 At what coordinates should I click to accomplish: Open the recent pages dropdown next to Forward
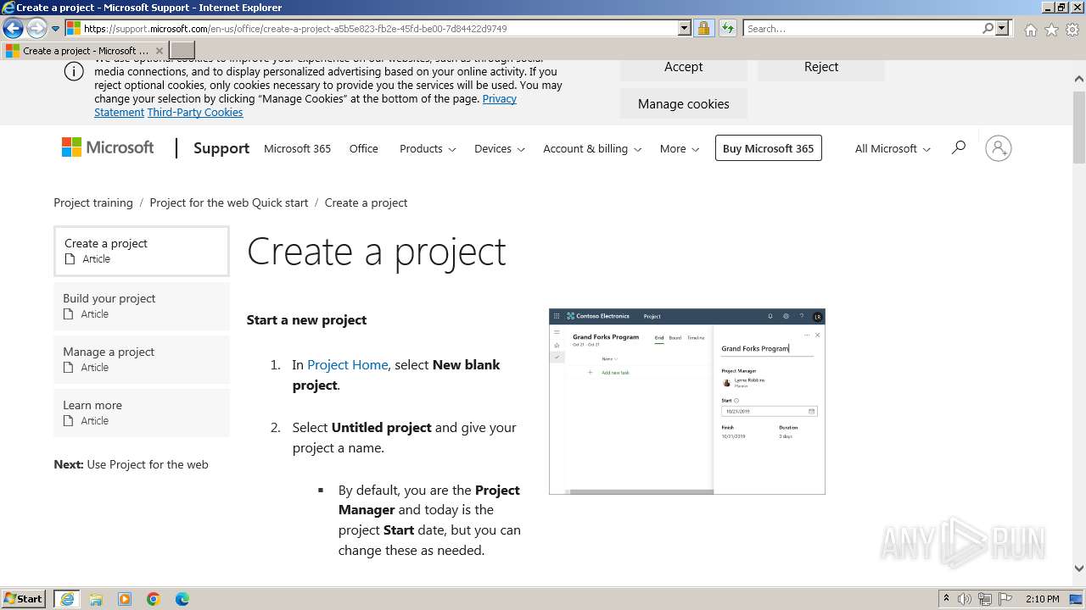[55, 28]
